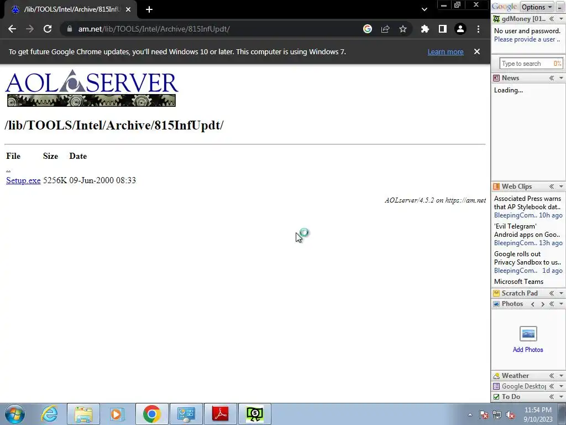Collapse the Photos gadget chevrons
Screen dimensions: 566x425
pos(552,304)
